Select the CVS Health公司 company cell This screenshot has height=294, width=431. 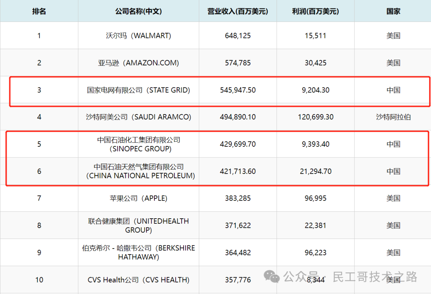tap(138, 280)
